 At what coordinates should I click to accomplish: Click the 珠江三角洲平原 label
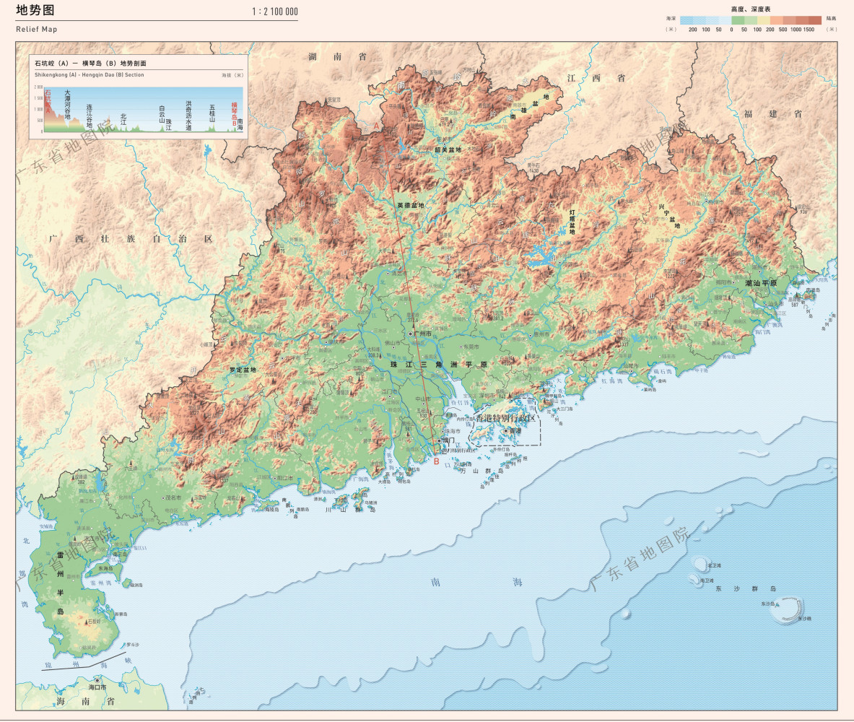[439, 365]
